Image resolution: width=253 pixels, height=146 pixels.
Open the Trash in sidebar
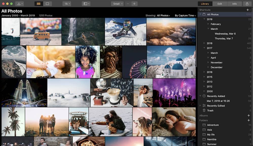210,111
